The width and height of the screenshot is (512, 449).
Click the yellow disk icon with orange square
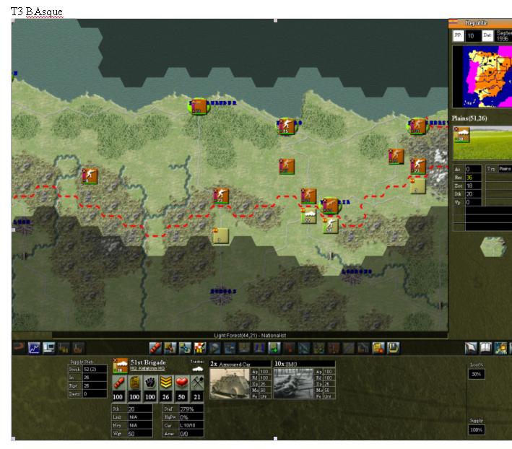click(378, 348)
